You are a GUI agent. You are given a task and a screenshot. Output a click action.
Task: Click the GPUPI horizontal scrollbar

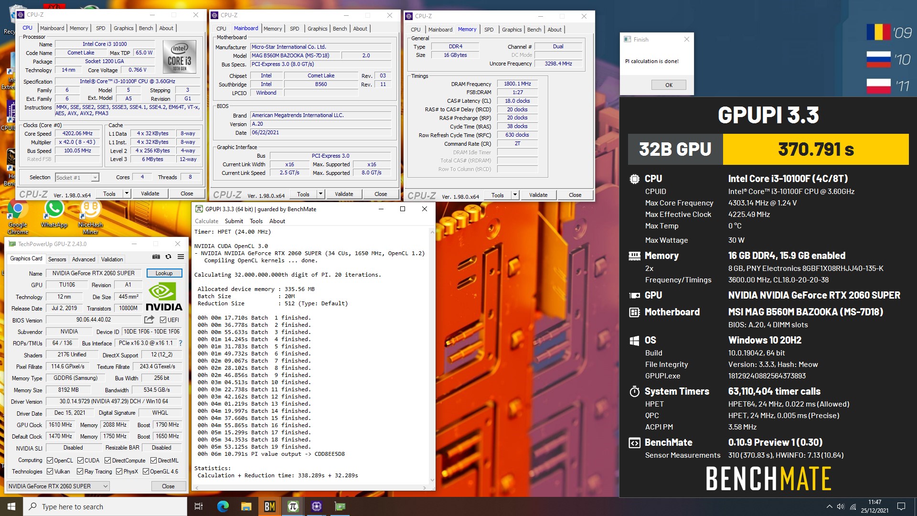309,487
